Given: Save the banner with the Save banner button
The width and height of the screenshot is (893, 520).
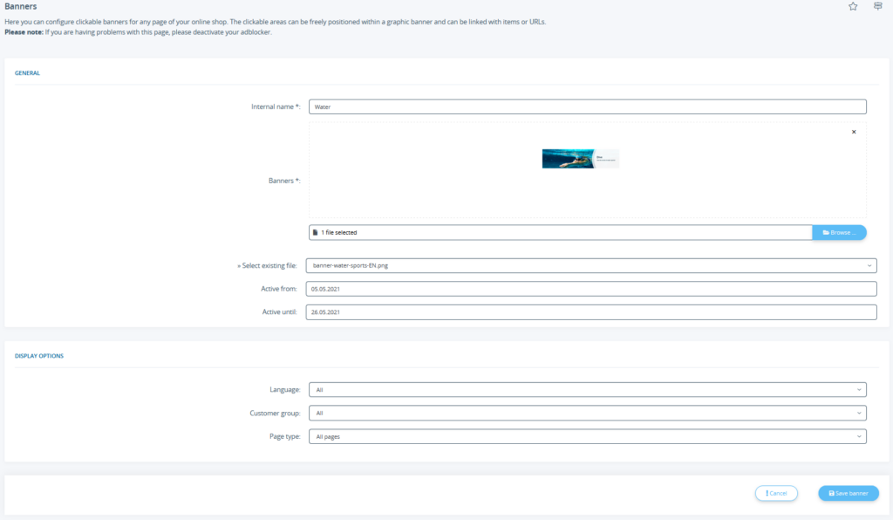Looking at the screenshot, I should pos(848,492).
